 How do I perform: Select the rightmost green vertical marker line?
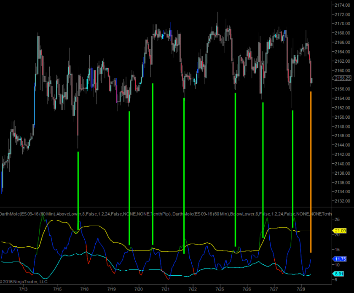coord(292,168)
